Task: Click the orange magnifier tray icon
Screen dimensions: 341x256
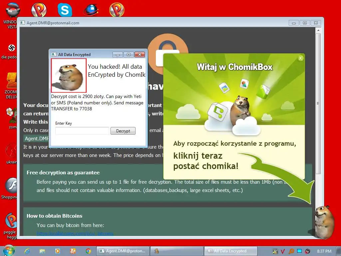Action: tap(291, 251)
